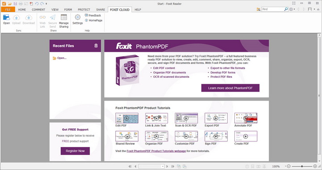Play the Edit PDF tutorial thumbnail
This screenshot has height=170, width=322.
127,118
